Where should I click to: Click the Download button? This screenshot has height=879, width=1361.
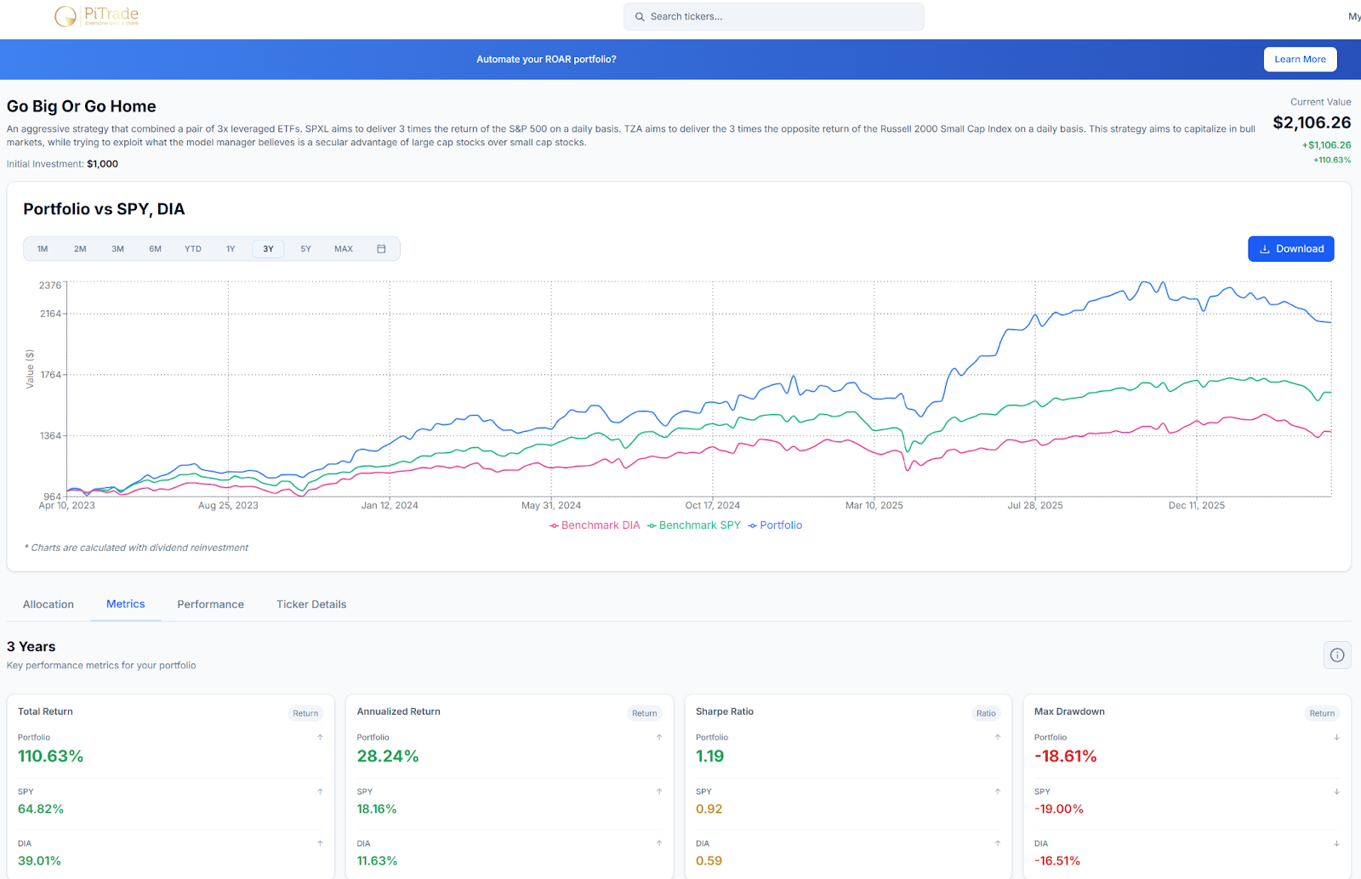[x=1290, y=249]
